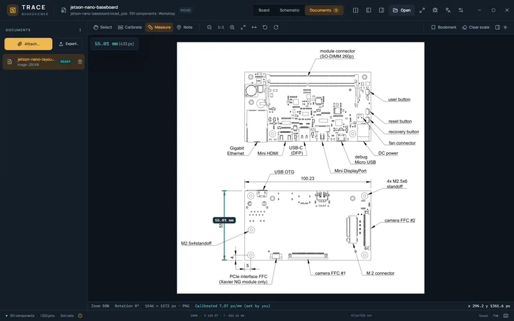Switch to the Board tab
Viewport: 514px width, 321px height.
[264, 10]
